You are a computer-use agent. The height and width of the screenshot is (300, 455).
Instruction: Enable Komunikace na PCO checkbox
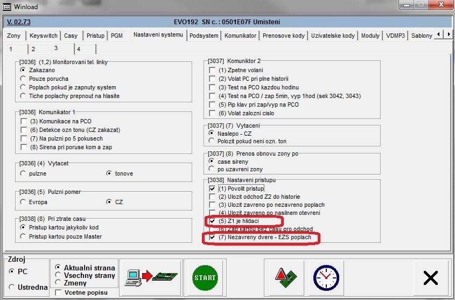click(24, 122)
